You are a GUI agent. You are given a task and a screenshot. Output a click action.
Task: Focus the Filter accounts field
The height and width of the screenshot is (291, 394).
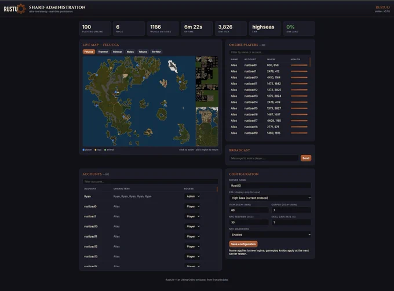tap(150, 181)
